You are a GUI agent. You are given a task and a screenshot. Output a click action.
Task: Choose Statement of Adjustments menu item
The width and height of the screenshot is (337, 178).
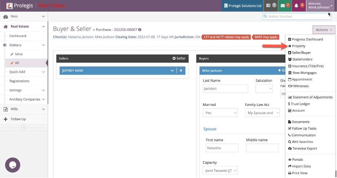click(x=312, y=97)
